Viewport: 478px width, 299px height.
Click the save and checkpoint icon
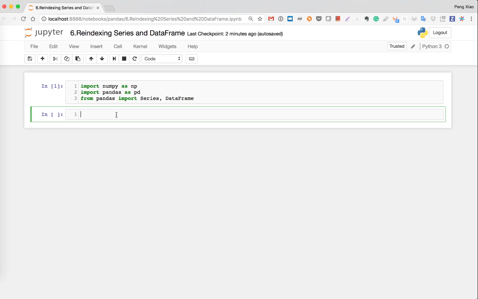click(30, 59)
